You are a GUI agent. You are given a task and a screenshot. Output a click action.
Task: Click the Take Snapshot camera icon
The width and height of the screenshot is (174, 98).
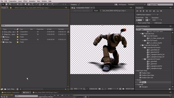tap(100, 89)
